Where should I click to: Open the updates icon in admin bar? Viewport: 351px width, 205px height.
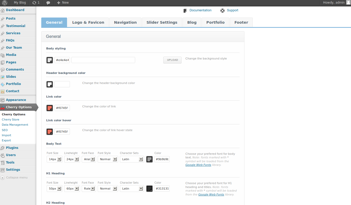point(34,3)
